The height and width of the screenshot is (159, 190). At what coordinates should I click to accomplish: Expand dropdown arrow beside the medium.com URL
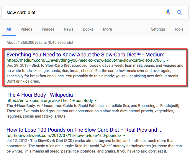[168, 60]
